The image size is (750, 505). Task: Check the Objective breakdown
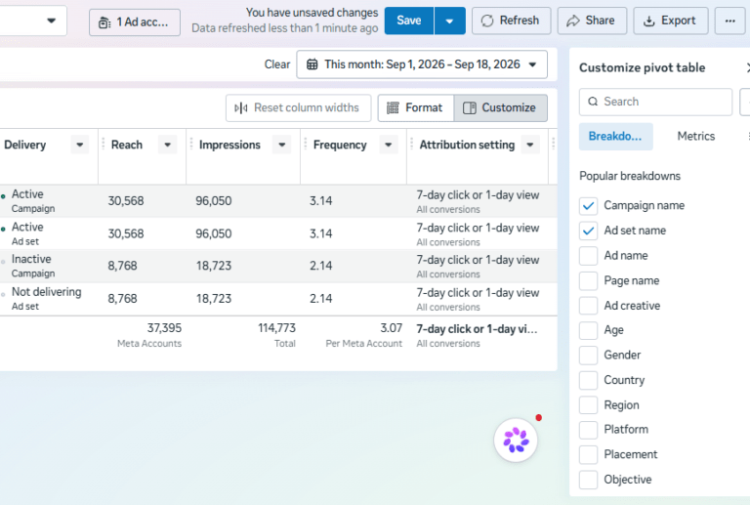588,480
